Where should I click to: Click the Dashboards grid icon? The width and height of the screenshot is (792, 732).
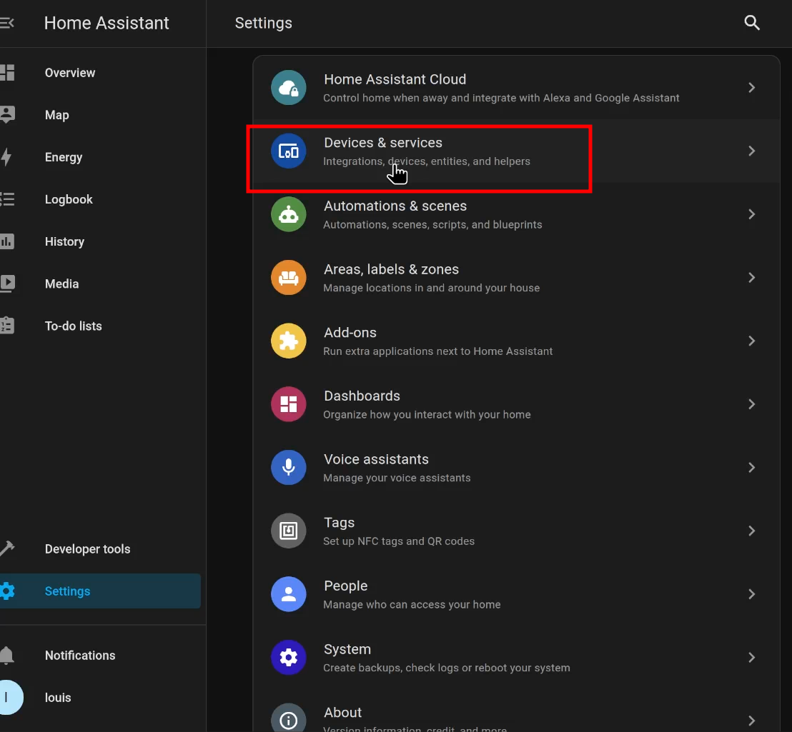(288, 404)
